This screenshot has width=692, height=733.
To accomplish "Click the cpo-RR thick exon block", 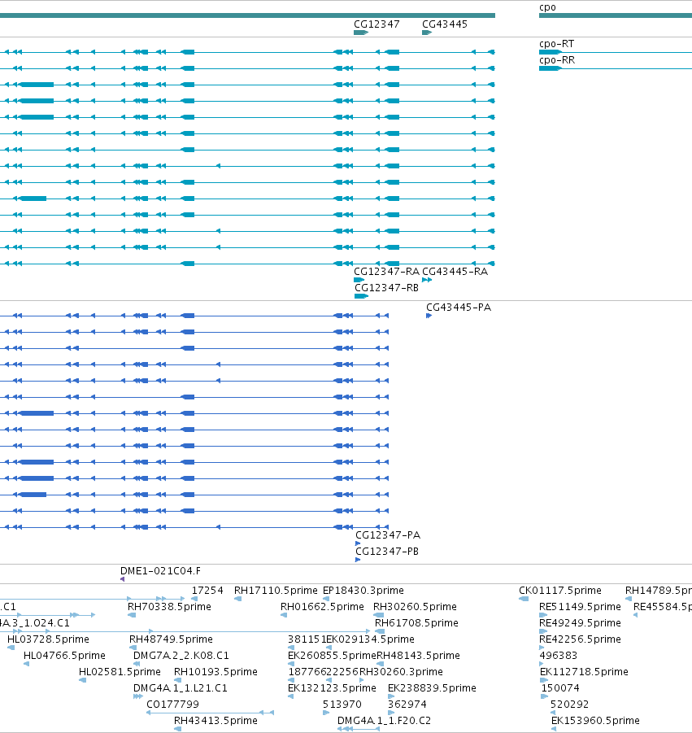I will (x=550, y=68).
